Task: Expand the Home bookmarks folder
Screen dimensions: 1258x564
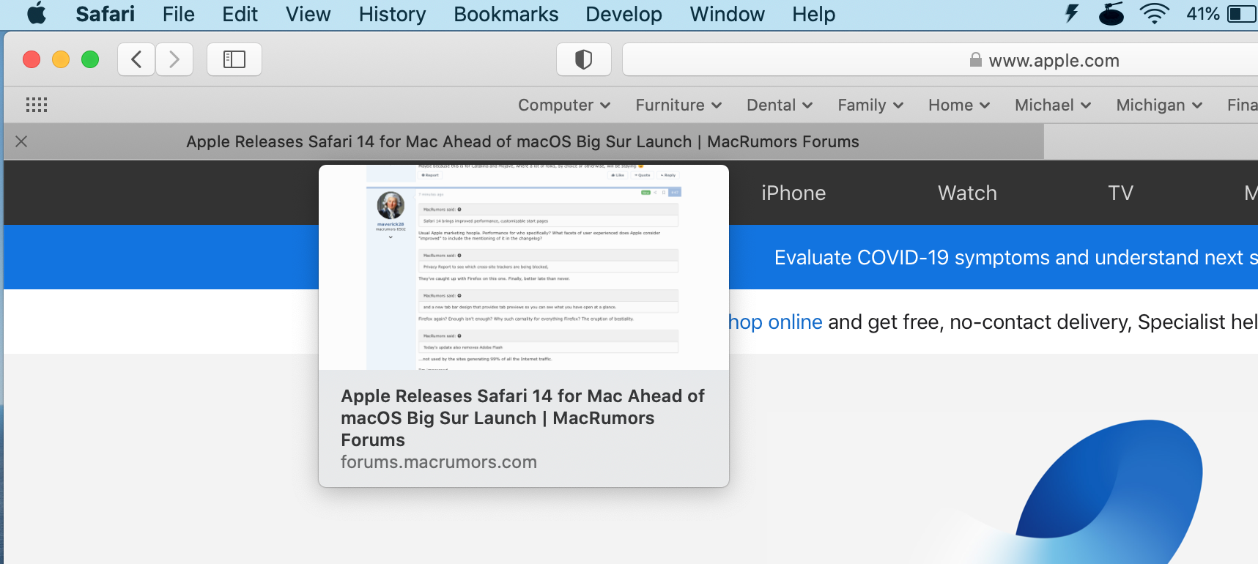Action: pos(959,105)
